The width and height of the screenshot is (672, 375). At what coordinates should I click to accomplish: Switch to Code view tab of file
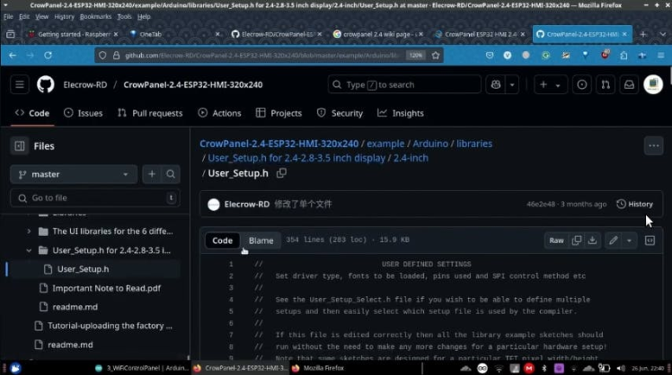tap(222, 240)
